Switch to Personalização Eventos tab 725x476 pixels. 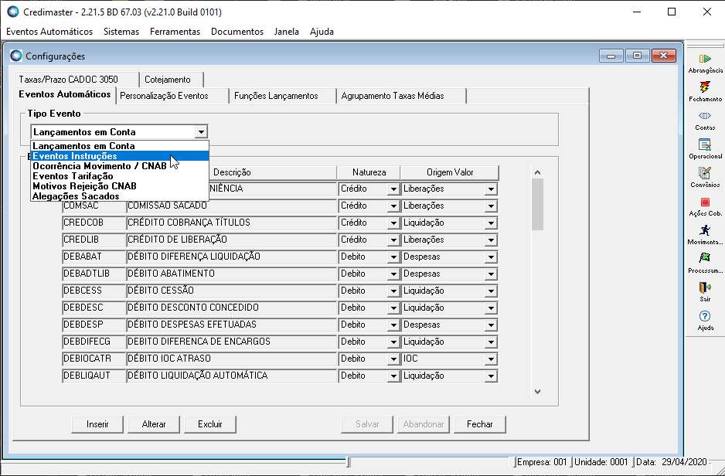tap(172, 96)
